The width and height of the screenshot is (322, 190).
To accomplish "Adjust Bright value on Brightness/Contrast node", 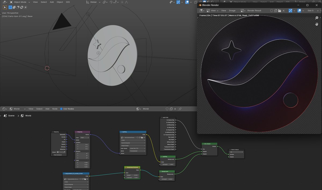I will click(132, 175).
